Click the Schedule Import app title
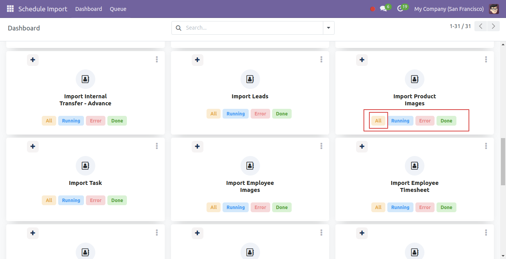This screenshot has width=506, height=259. point(43,9)
